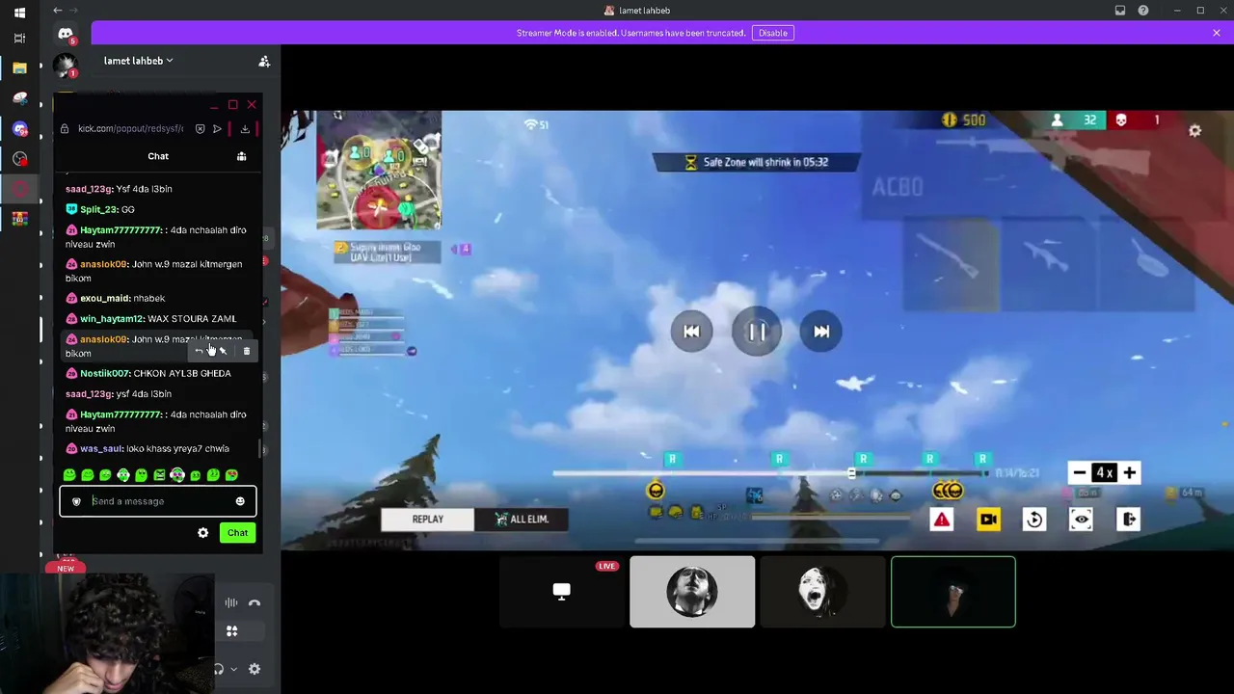1234x694 pixels.
Task: Go back using Discord's back arrow
Action: click(x=58, y=11)
